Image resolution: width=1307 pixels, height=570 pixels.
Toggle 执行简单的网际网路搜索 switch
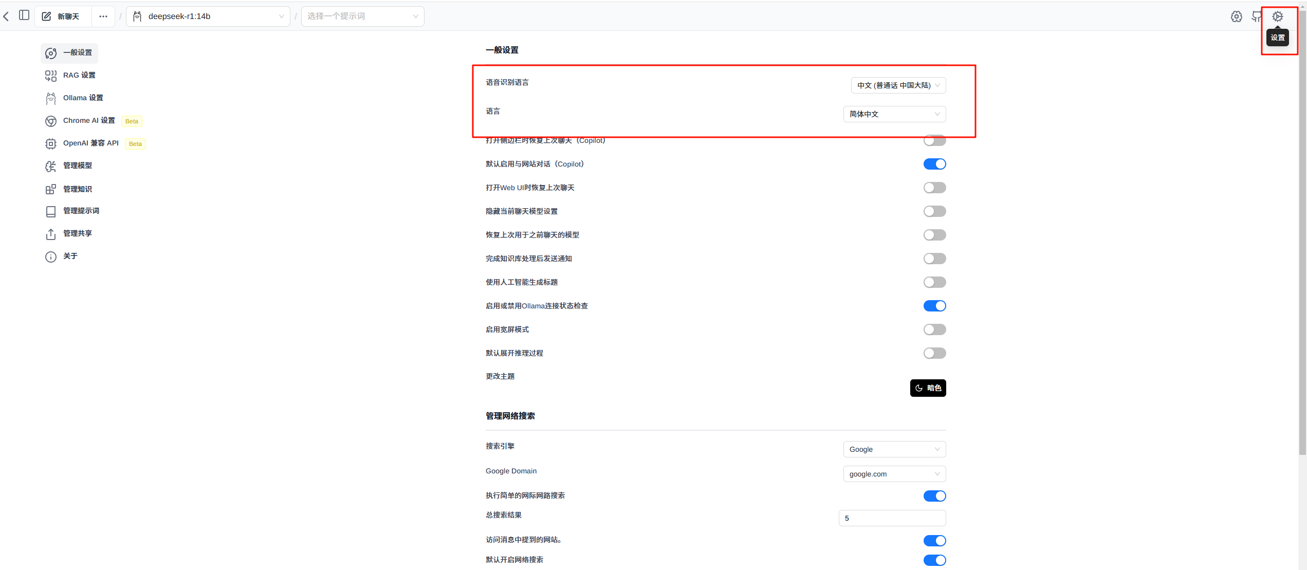[x=934, y=496]
